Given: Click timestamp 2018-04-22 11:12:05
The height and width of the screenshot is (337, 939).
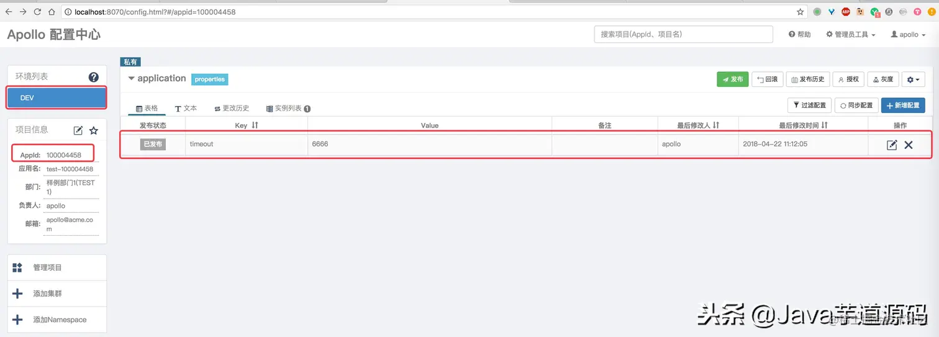Looking at the screenshot, I should (775, 144).
